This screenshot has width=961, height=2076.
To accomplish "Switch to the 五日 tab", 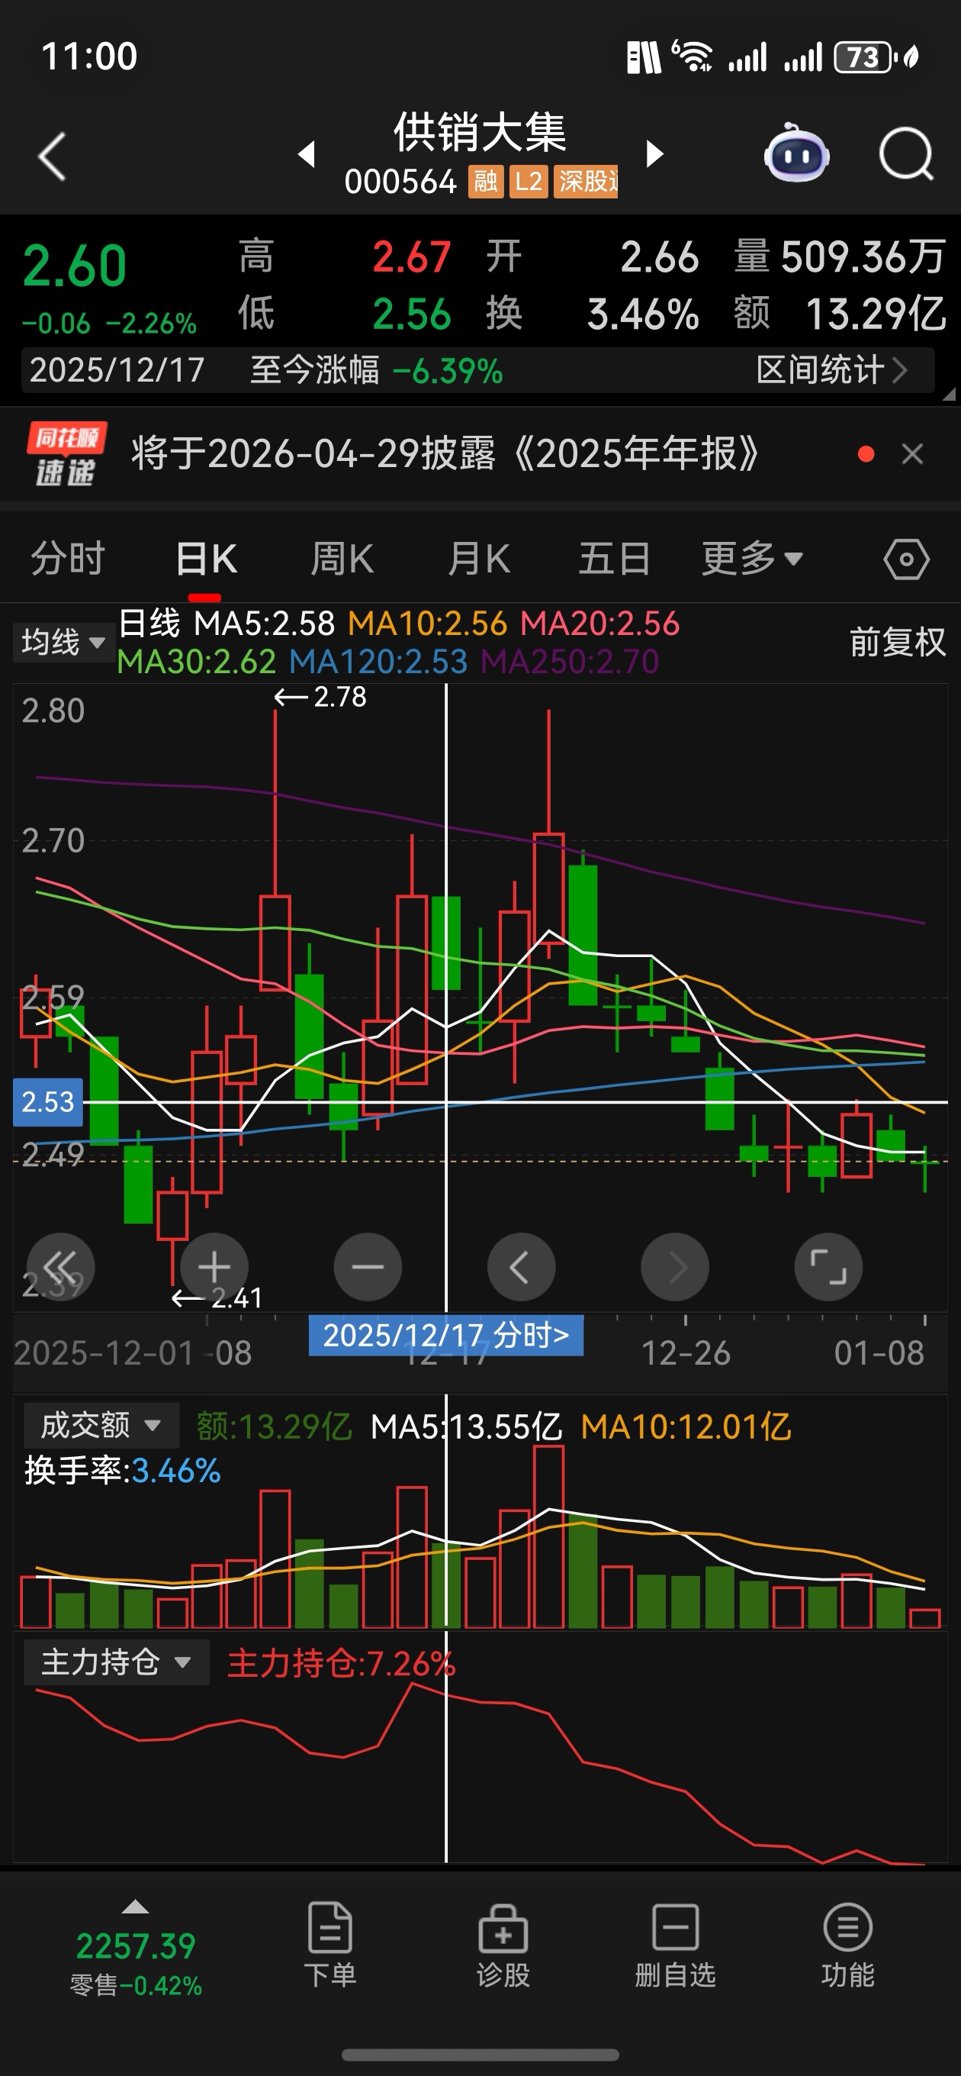I will (615, 559).
